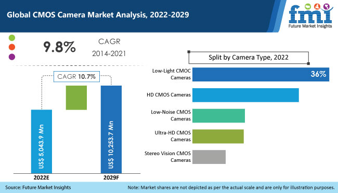The height and width of the screenshot is (193, 338).
Task: Select the Low-Noise CMOS Cameras bar
Action: point(218,116)
